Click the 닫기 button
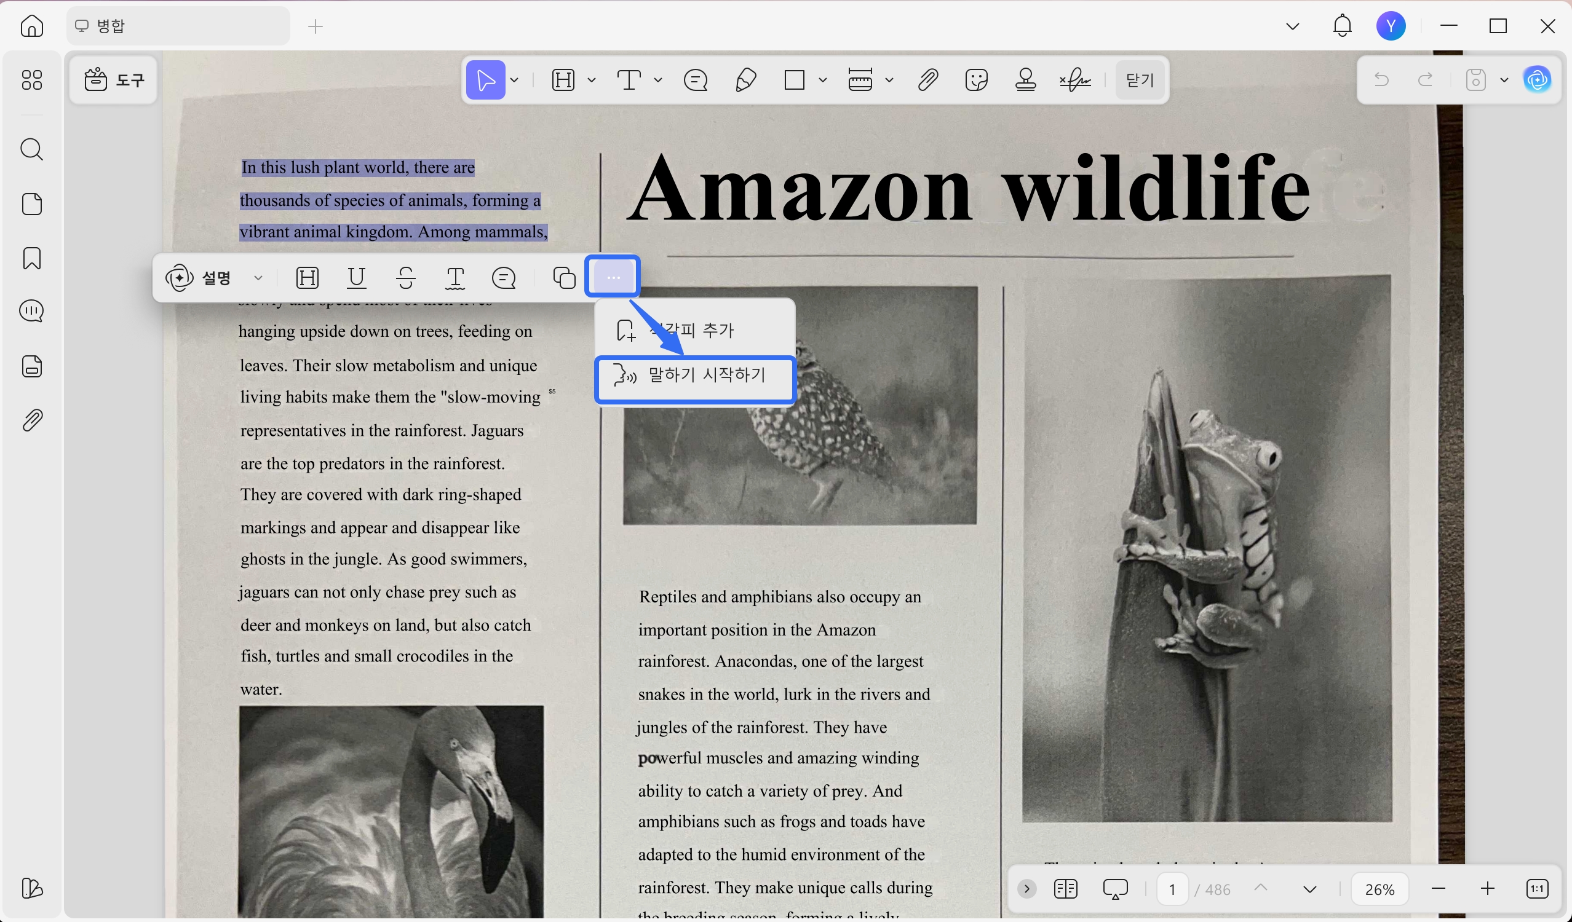 1139,80
